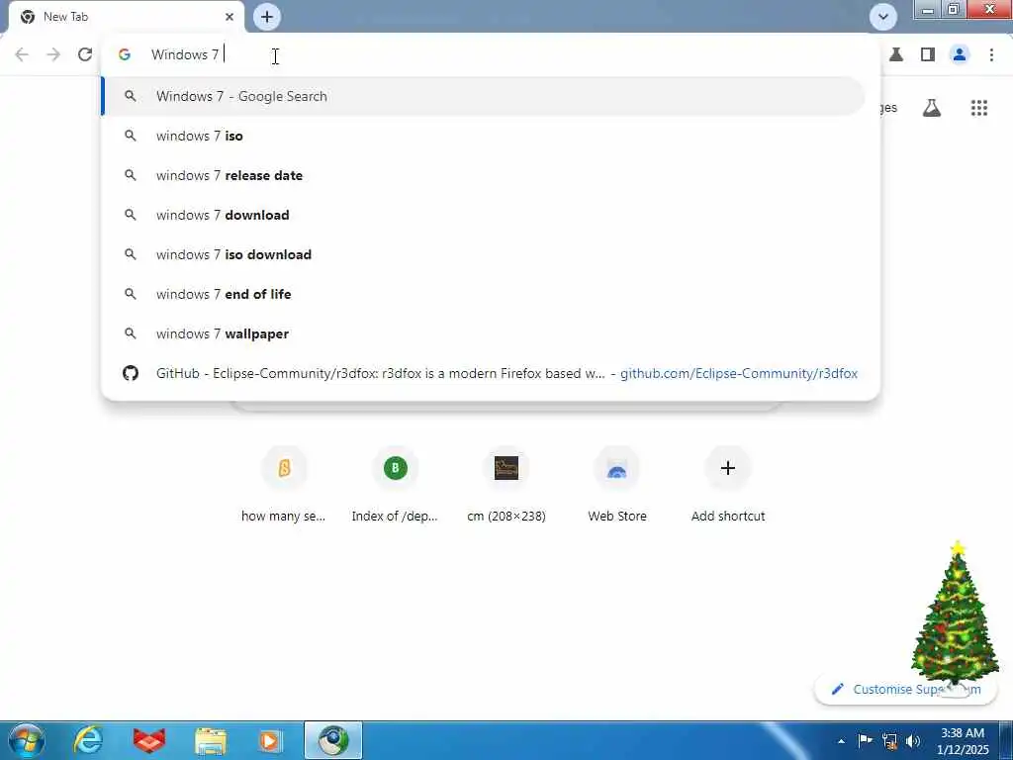Open the clock showing 3:38 AM
The height and width of the screenshot is (760, 1013).
click(963, 741)
